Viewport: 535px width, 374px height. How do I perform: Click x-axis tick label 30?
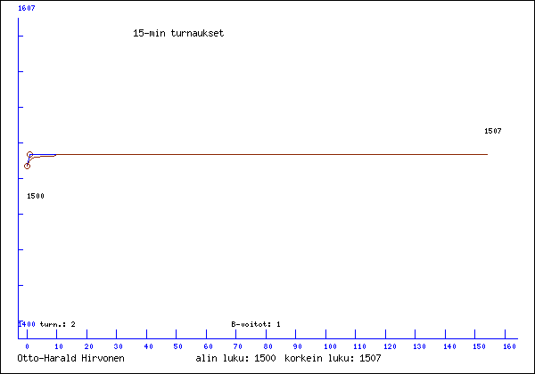pyautogui.click(x=117, y=346)
